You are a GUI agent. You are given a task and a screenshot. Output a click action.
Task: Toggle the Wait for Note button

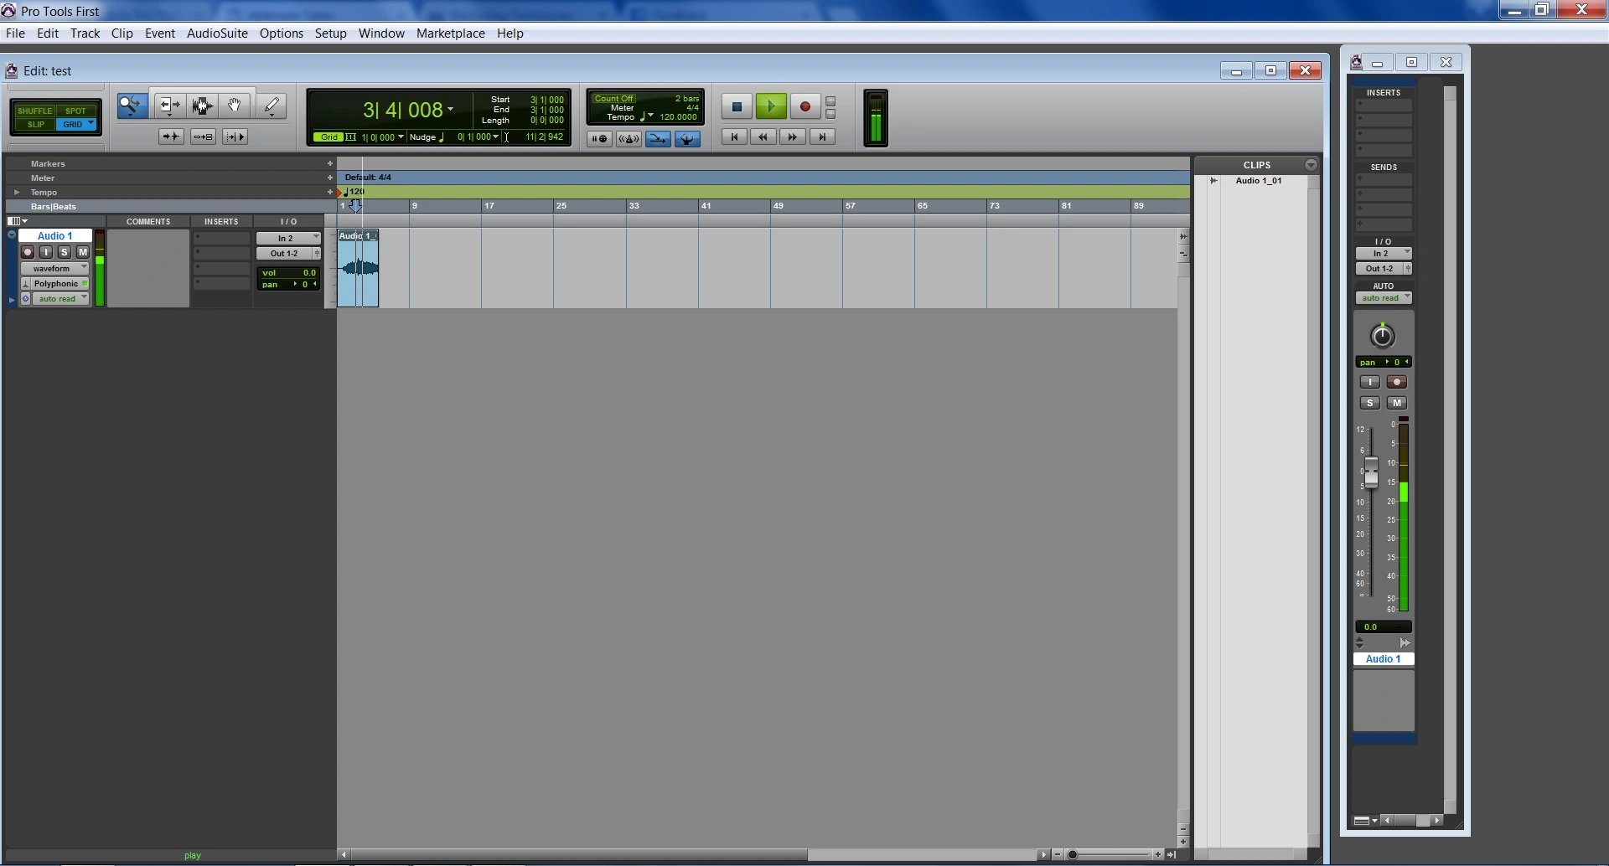pos(599,139)
